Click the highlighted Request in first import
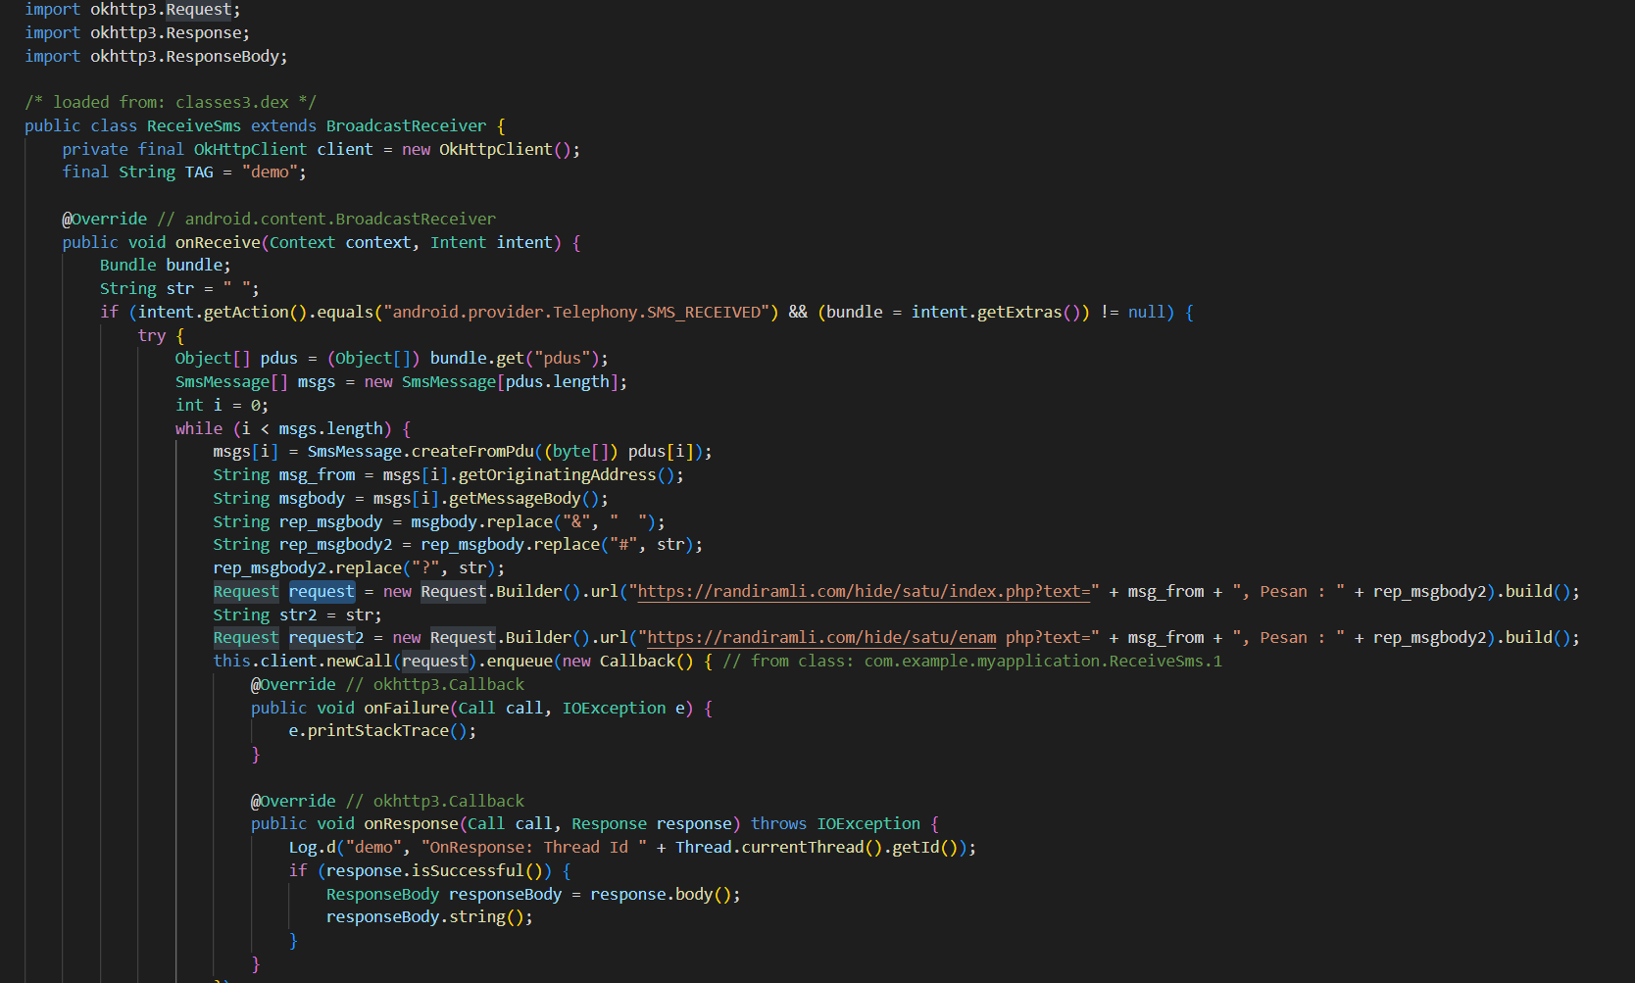 (x=198, y=10)
